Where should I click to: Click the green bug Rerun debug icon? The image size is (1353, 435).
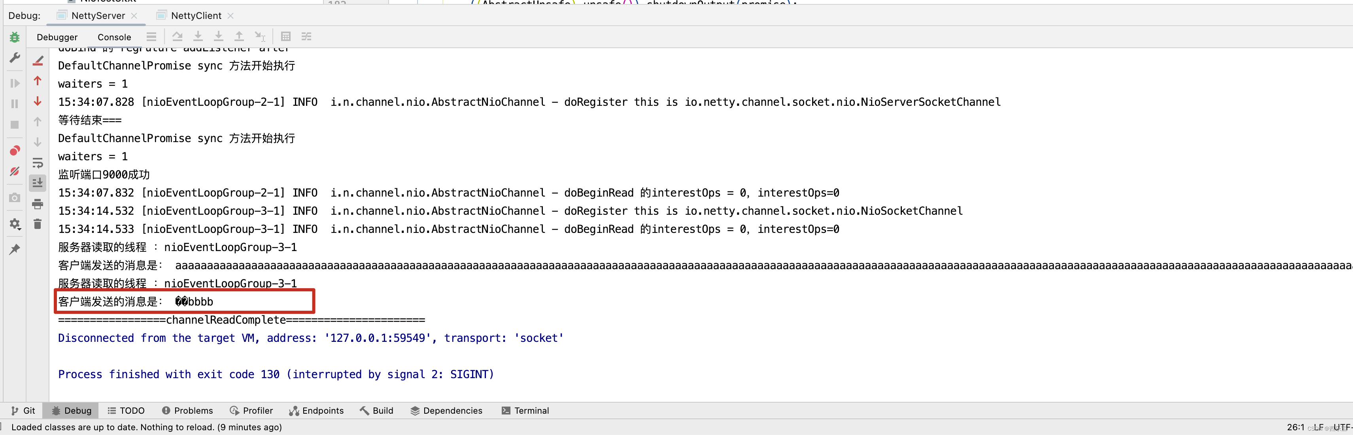[x=15, y=37]
